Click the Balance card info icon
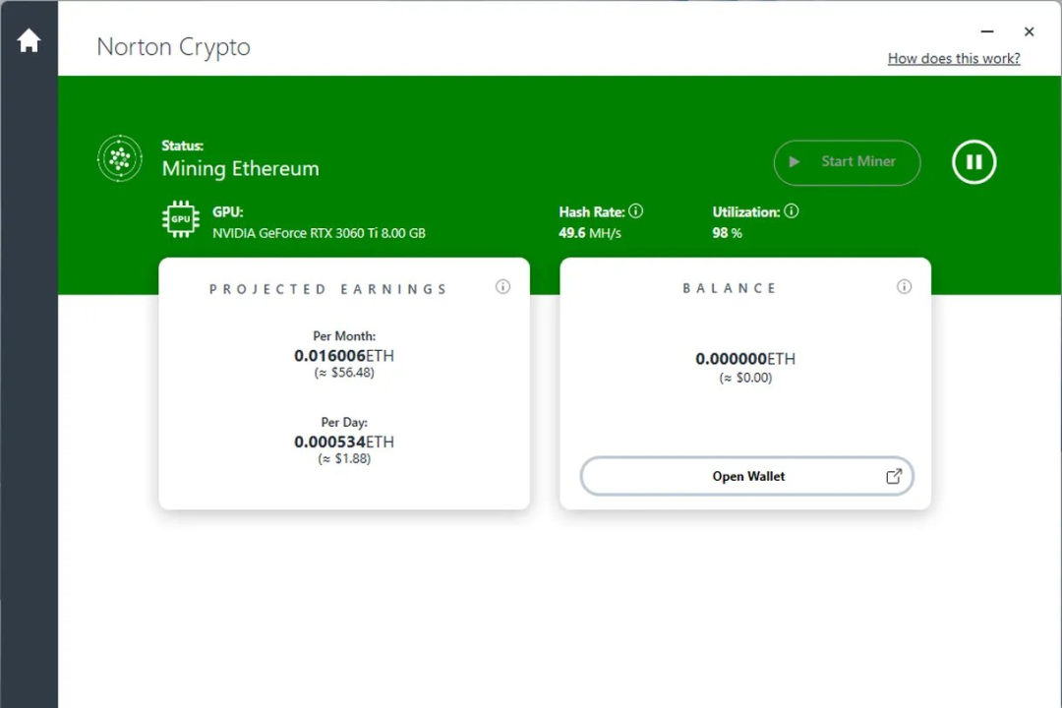The height and width of the screenshot is (708, 1062). click(x=904, y=287)
